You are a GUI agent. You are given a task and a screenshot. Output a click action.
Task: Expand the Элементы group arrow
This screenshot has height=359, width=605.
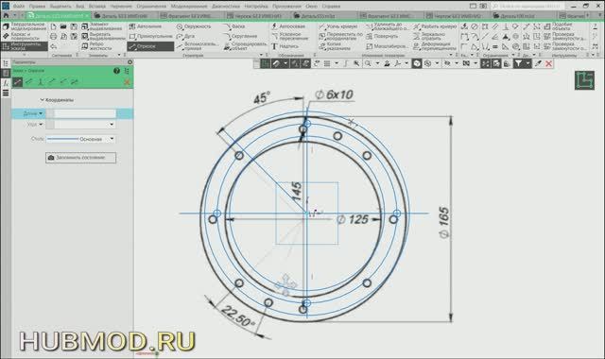pos(119,55)
